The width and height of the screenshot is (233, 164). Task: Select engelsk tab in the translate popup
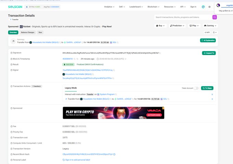[x=230, y=5]
